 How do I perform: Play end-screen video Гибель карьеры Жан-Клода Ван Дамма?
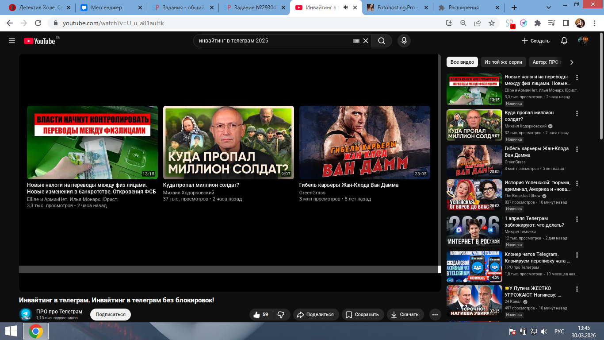point(365,143)
